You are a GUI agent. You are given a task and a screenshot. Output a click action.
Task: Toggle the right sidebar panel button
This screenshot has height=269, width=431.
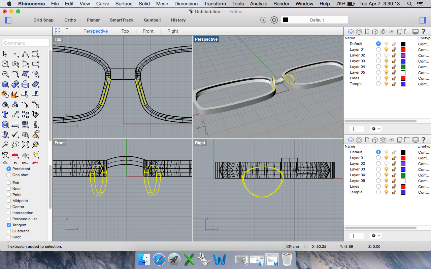click(x=423, y=20)
